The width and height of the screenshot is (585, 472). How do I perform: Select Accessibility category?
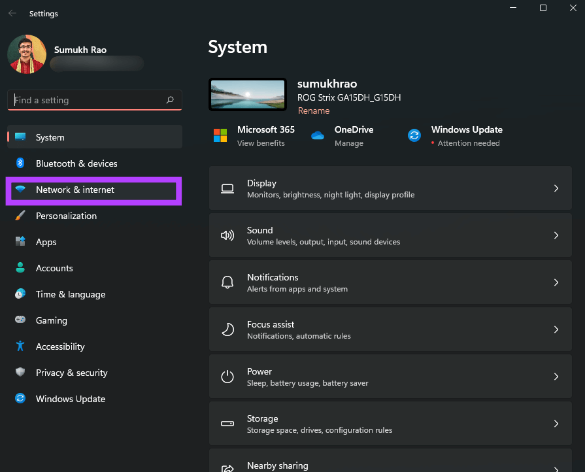coord(94,346)
